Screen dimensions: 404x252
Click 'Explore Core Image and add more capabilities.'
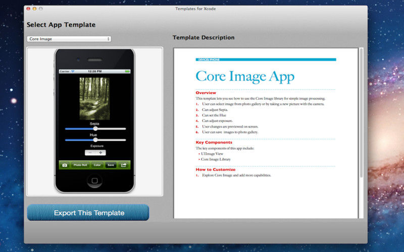point(236,175)
